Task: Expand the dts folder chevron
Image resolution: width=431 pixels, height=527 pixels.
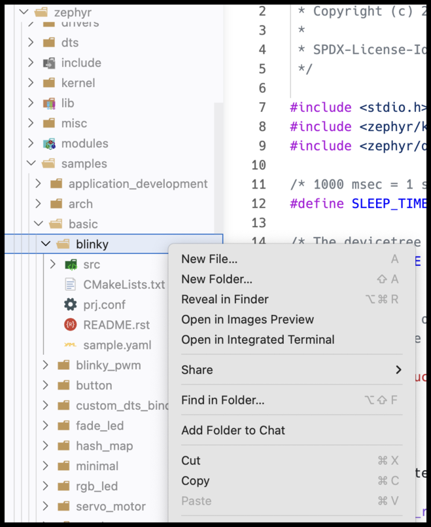Action: (x=31, y=43)
